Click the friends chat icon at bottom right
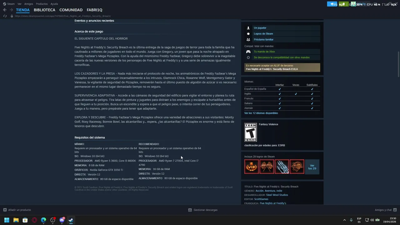400x225 pixels. click(395, 210)
